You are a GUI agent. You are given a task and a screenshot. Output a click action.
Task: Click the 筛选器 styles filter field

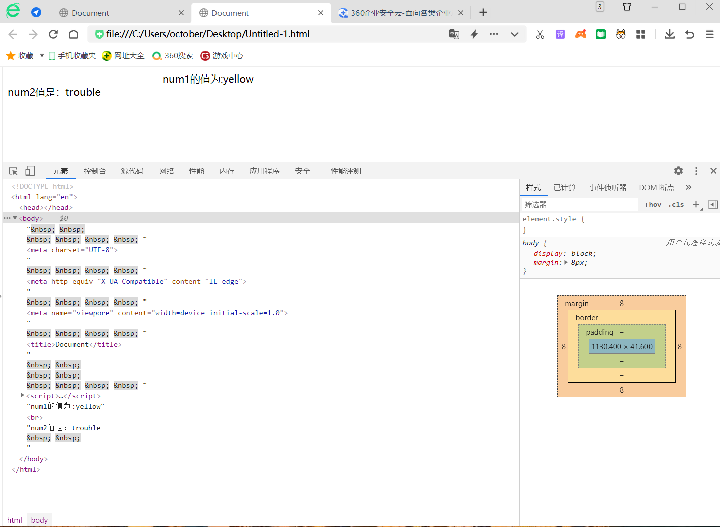click(x=580, y=205)
